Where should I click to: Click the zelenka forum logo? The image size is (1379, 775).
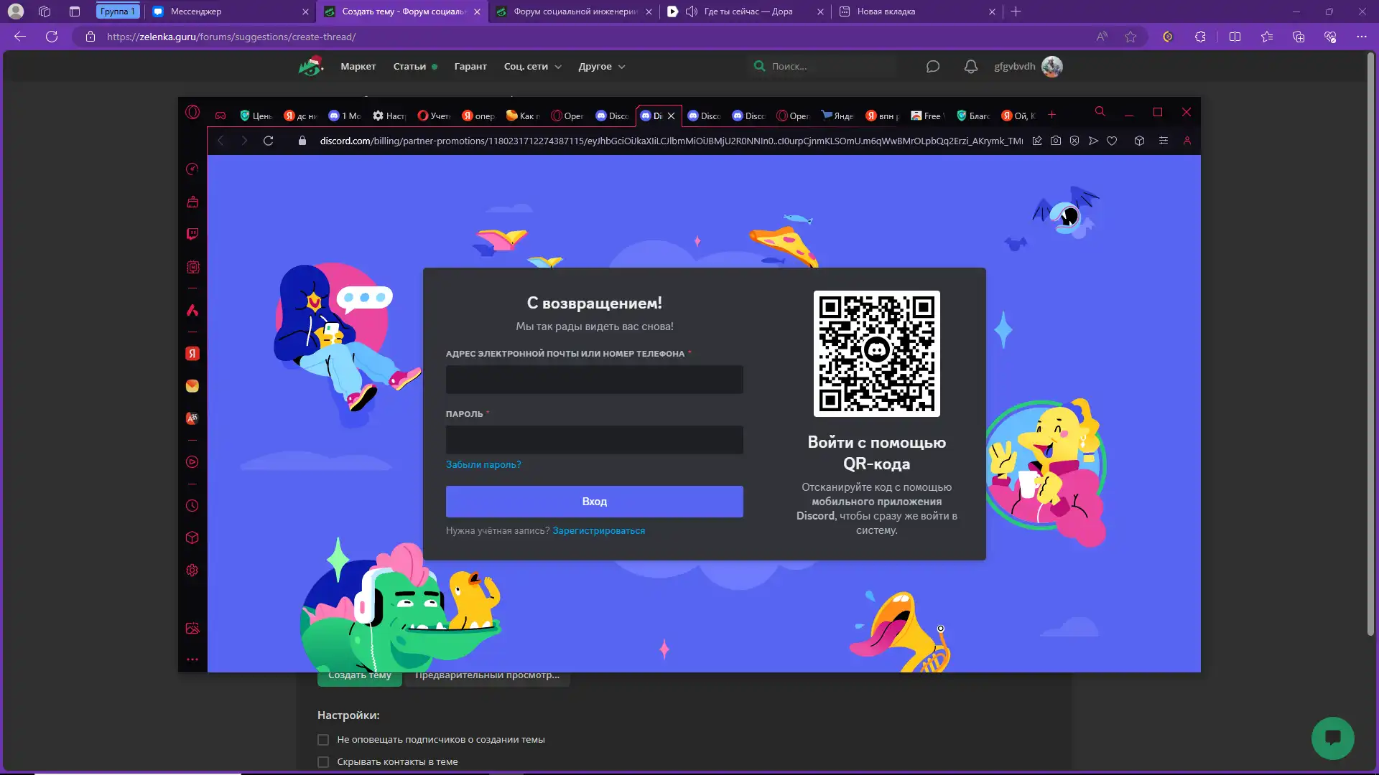[x=311, y=66]
